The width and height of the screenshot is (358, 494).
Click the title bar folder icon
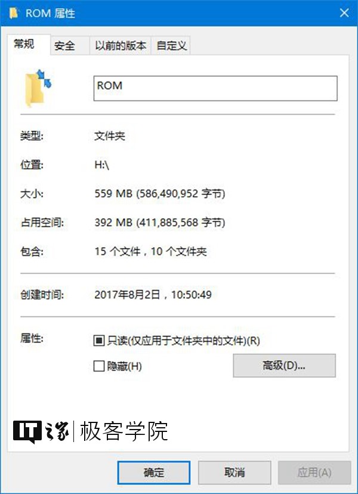coord(14,13)
